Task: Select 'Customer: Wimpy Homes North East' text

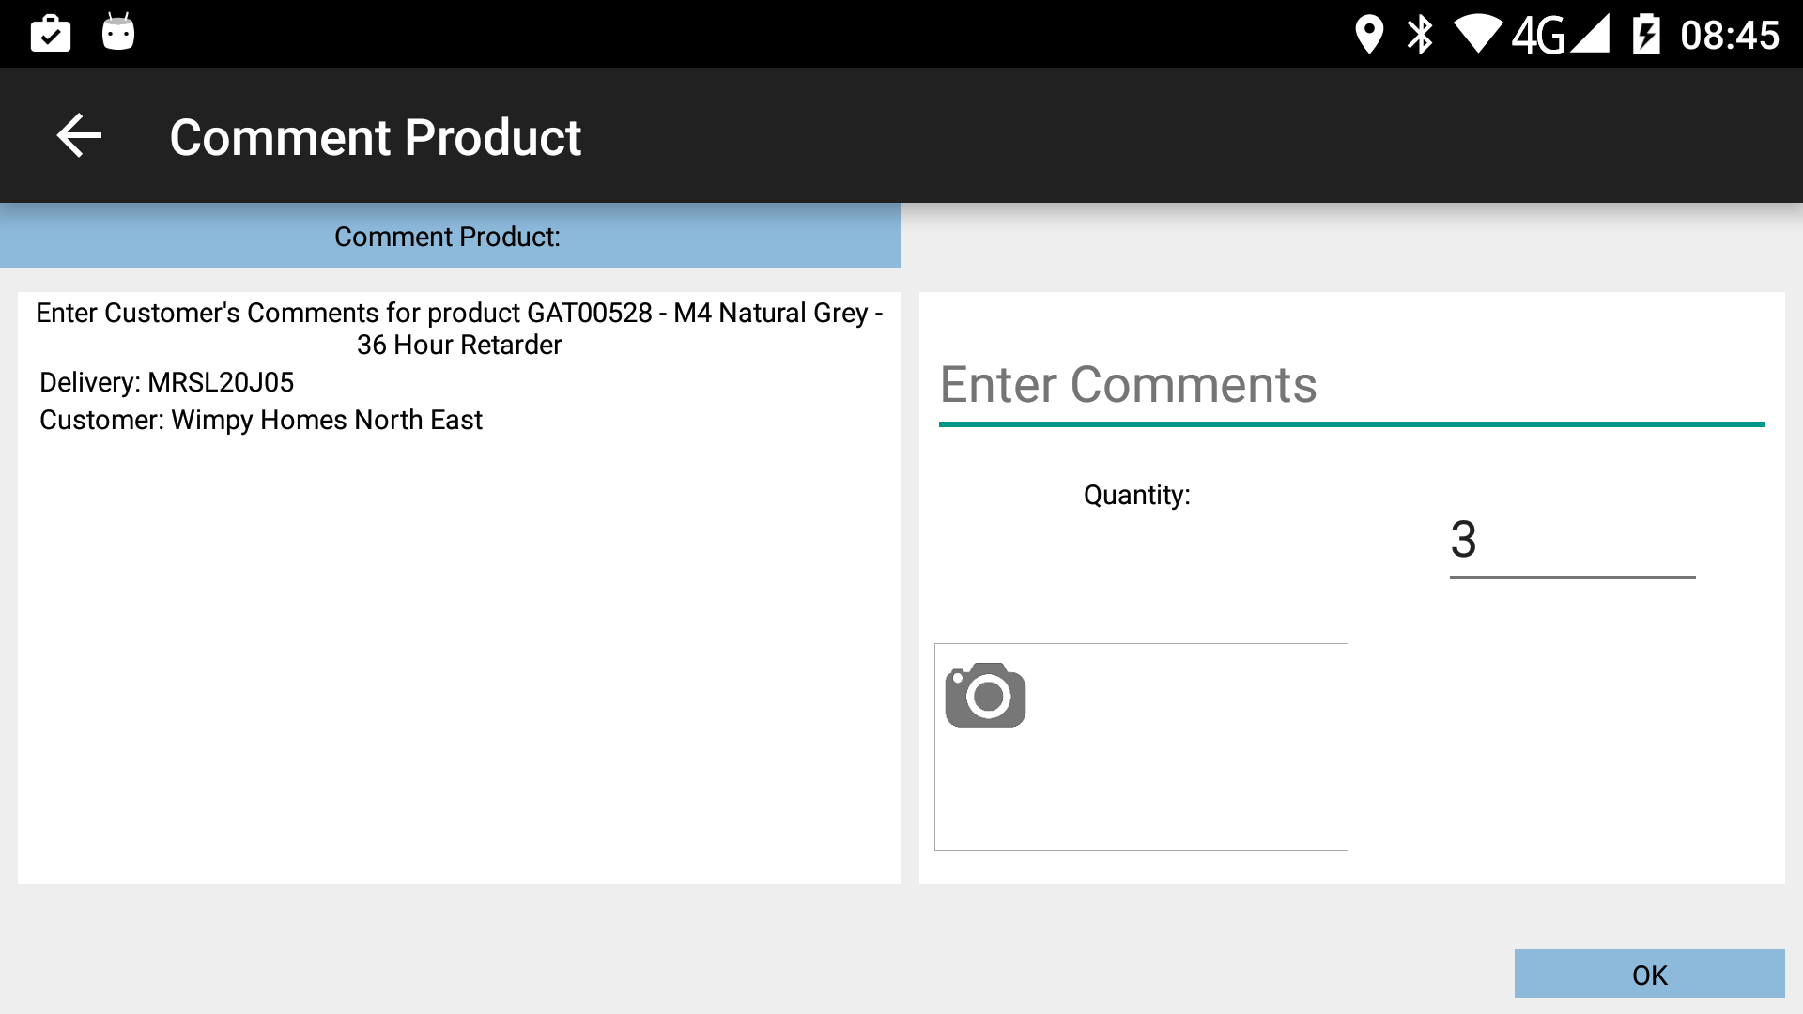Action: tap(261, 420)
